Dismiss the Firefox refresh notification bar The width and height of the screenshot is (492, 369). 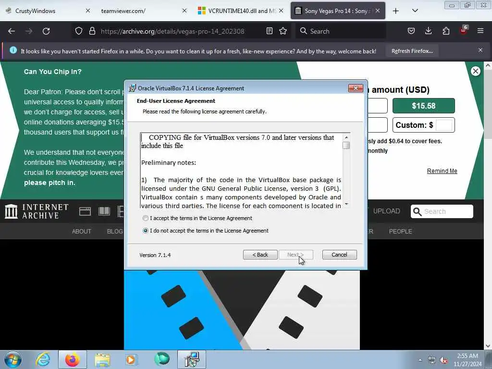click(x=480, y=50)
